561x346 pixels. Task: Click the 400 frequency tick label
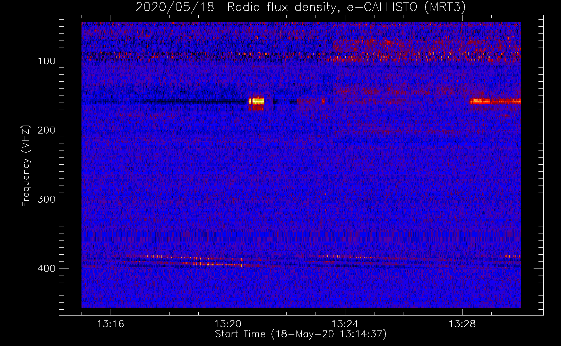[46, 269]
